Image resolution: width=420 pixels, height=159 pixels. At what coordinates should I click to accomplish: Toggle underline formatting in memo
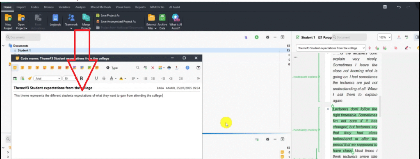96,78
